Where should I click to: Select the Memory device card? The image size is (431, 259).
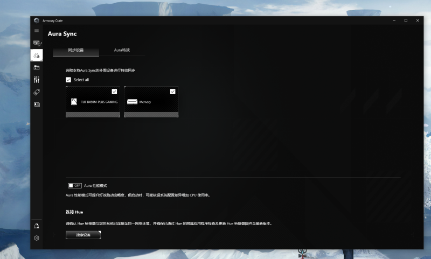pyautogui.click(x=151, y=102)
